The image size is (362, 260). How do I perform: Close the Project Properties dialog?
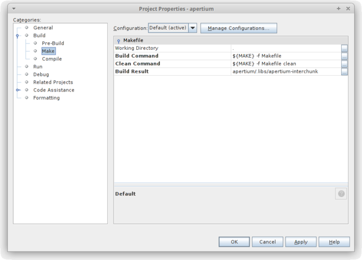(349, 8)
